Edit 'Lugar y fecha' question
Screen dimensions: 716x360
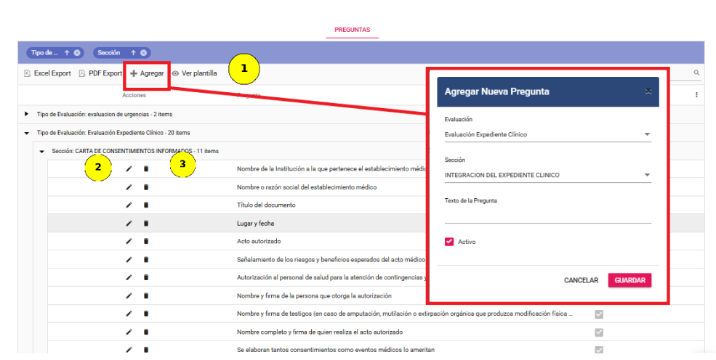129,224
